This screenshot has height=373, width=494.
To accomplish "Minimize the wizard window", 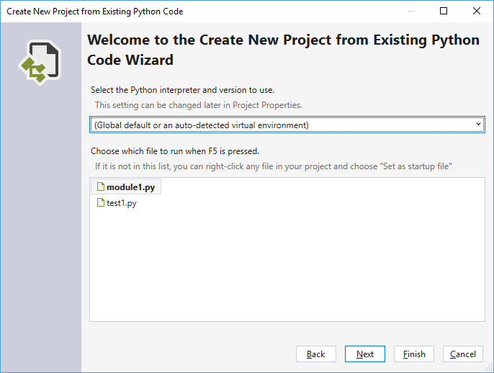I will [410, 12].
